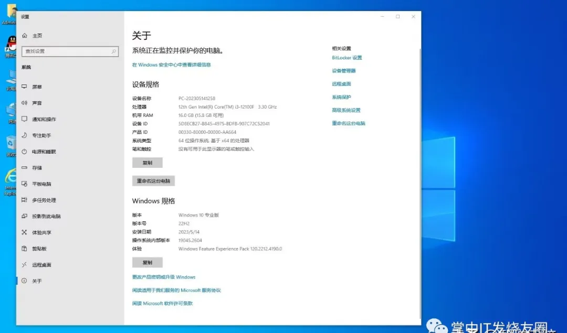
Task: Open the 平板电脑 tablet icon
Action: point(24,184)
